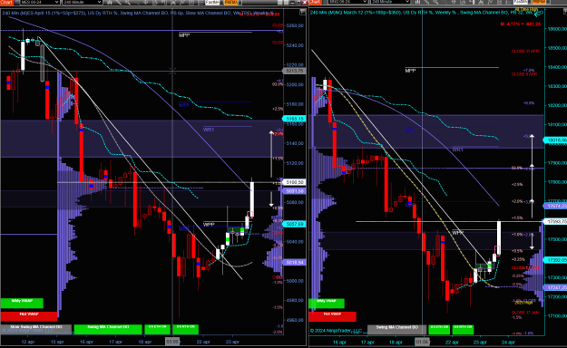This screenshot has width=567, height=348.
Task: Toggle gray Swing MA Channel BO on NQ chart
Action: [396, 329]
